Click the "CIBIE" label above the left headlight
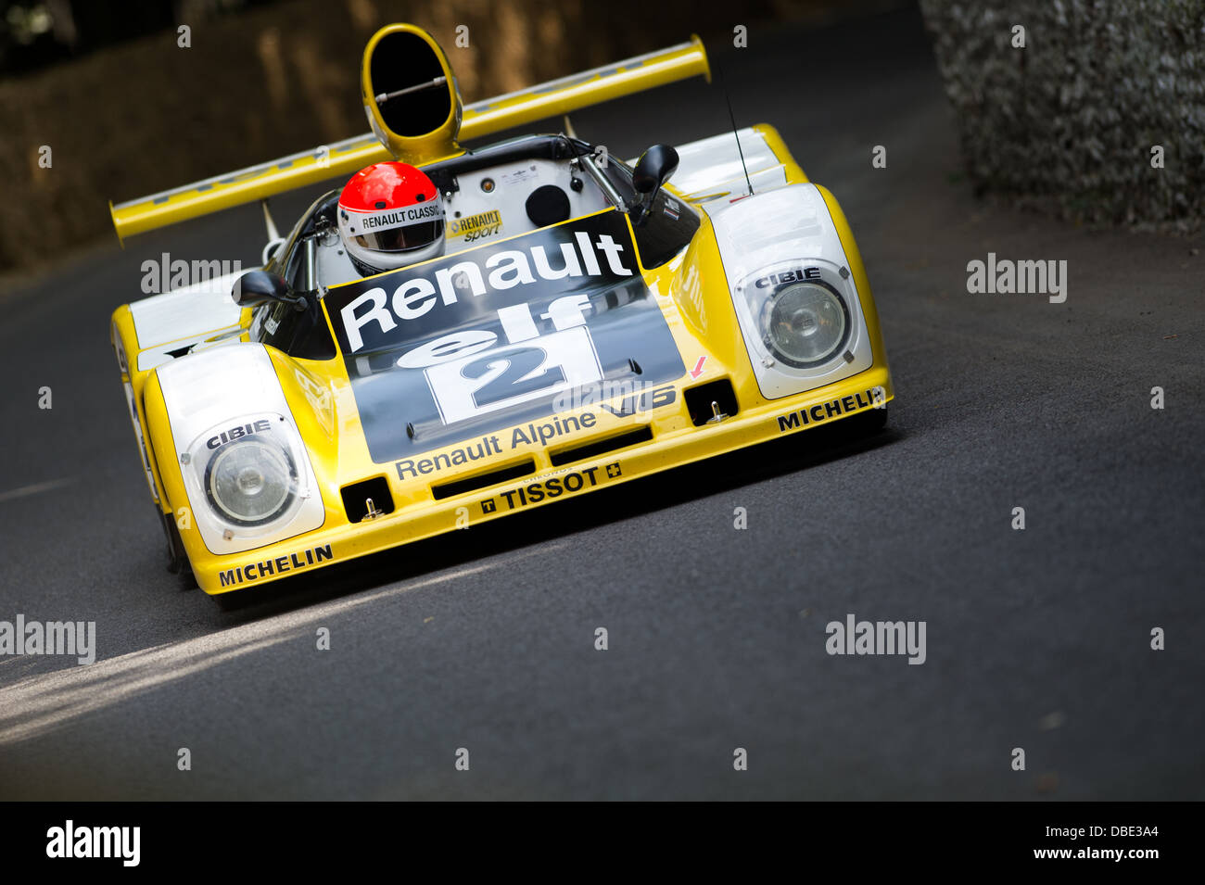Screen dimensions: 1205x885 pyautogui.click(x=238, y=433)
